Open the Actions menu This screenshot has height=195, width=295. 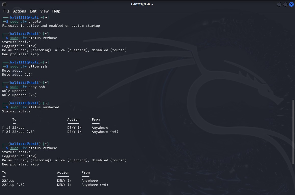19,11
